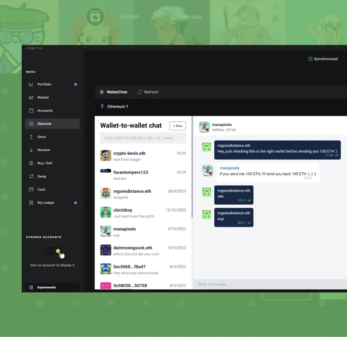Open the 0x58058...50758 conversation
This screenshot has width=347, height=337.
tap(143, 285)
